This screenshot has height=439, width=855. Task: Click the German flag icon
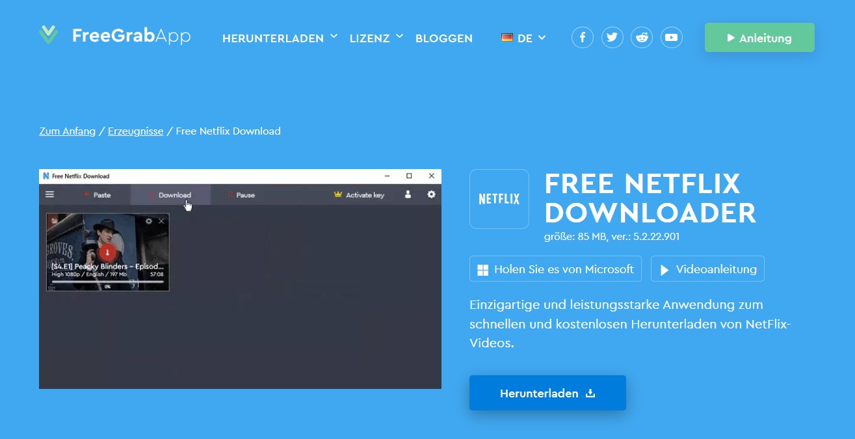click(507, 38)
